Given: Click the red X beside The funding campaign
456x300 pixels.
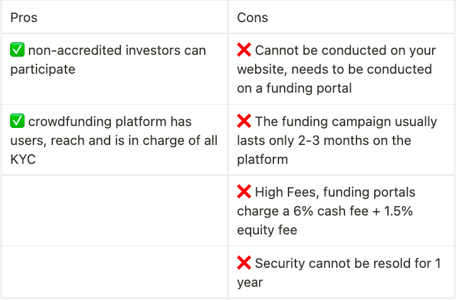Looking at the screenshot, I should [x=244, y=121].
